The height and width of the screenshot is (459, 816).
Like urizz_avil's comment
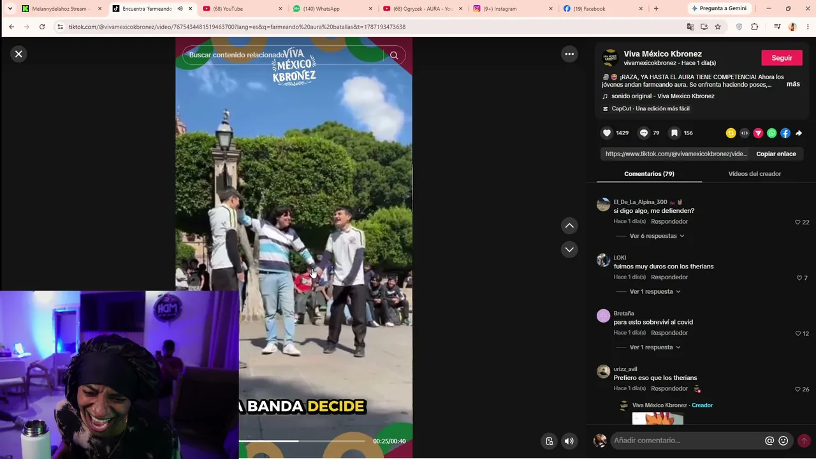click(x=798, y=390)
